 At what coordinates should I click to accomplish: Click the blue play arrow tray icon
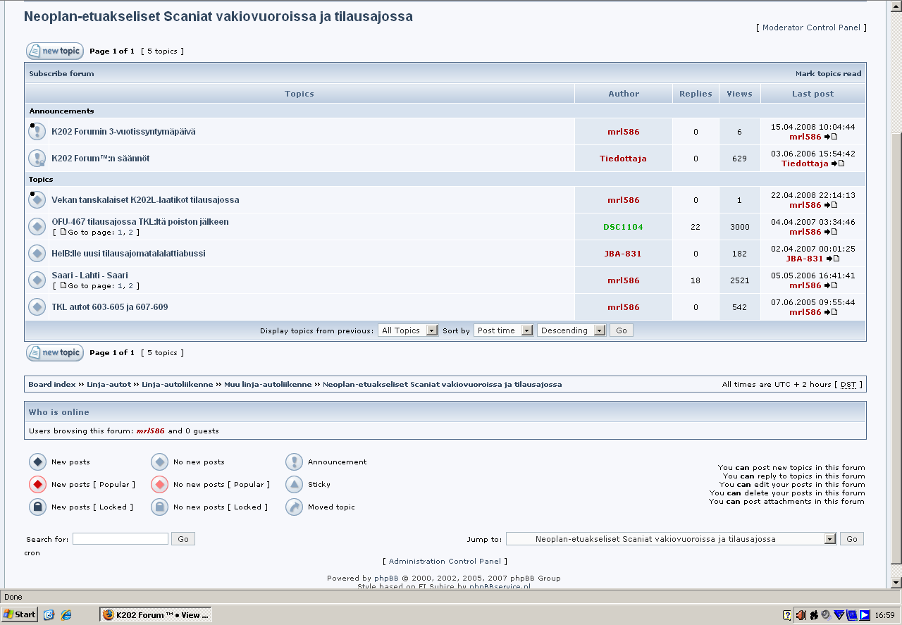click(864, 615)
